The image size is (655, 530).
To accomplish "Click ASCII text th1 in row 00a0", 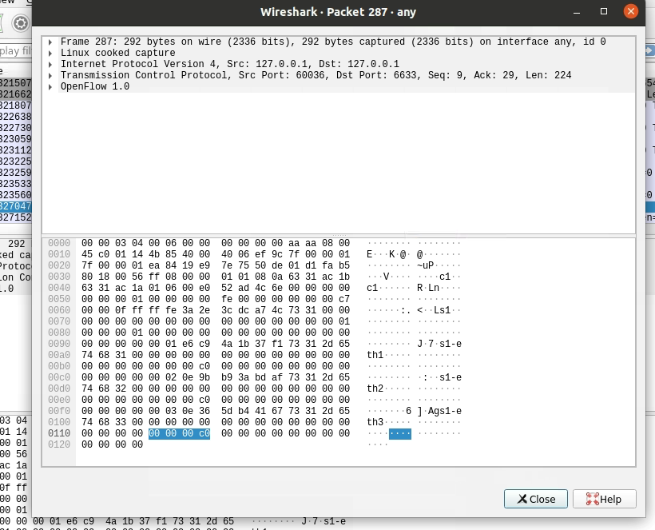I will [375, 355].
